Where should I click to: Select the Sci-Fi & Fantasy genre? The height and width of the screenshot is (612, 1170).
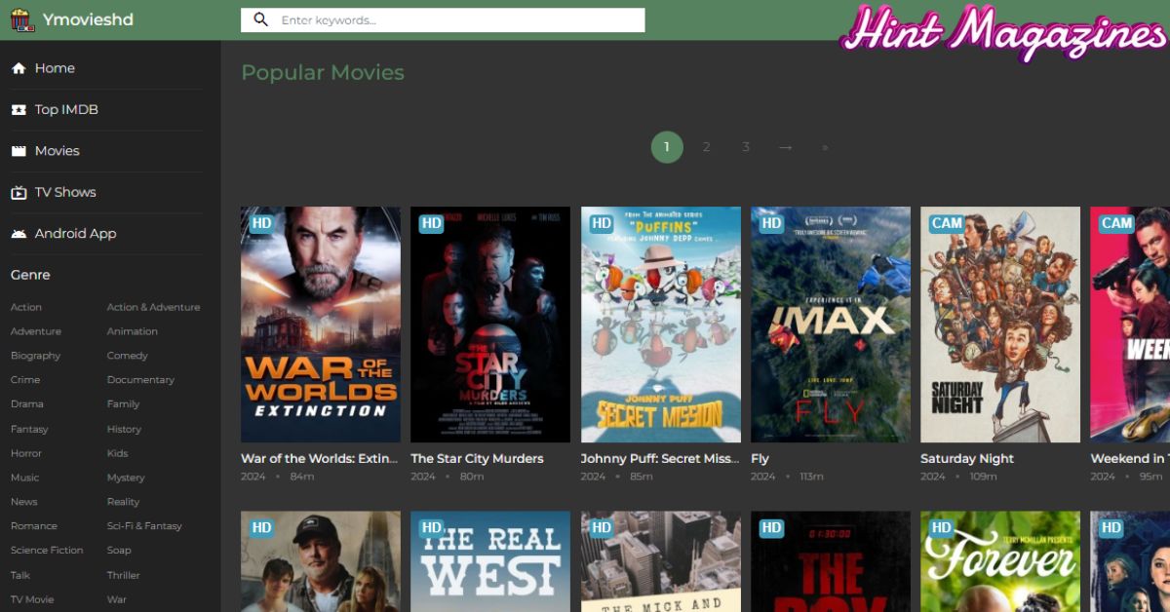145,526
